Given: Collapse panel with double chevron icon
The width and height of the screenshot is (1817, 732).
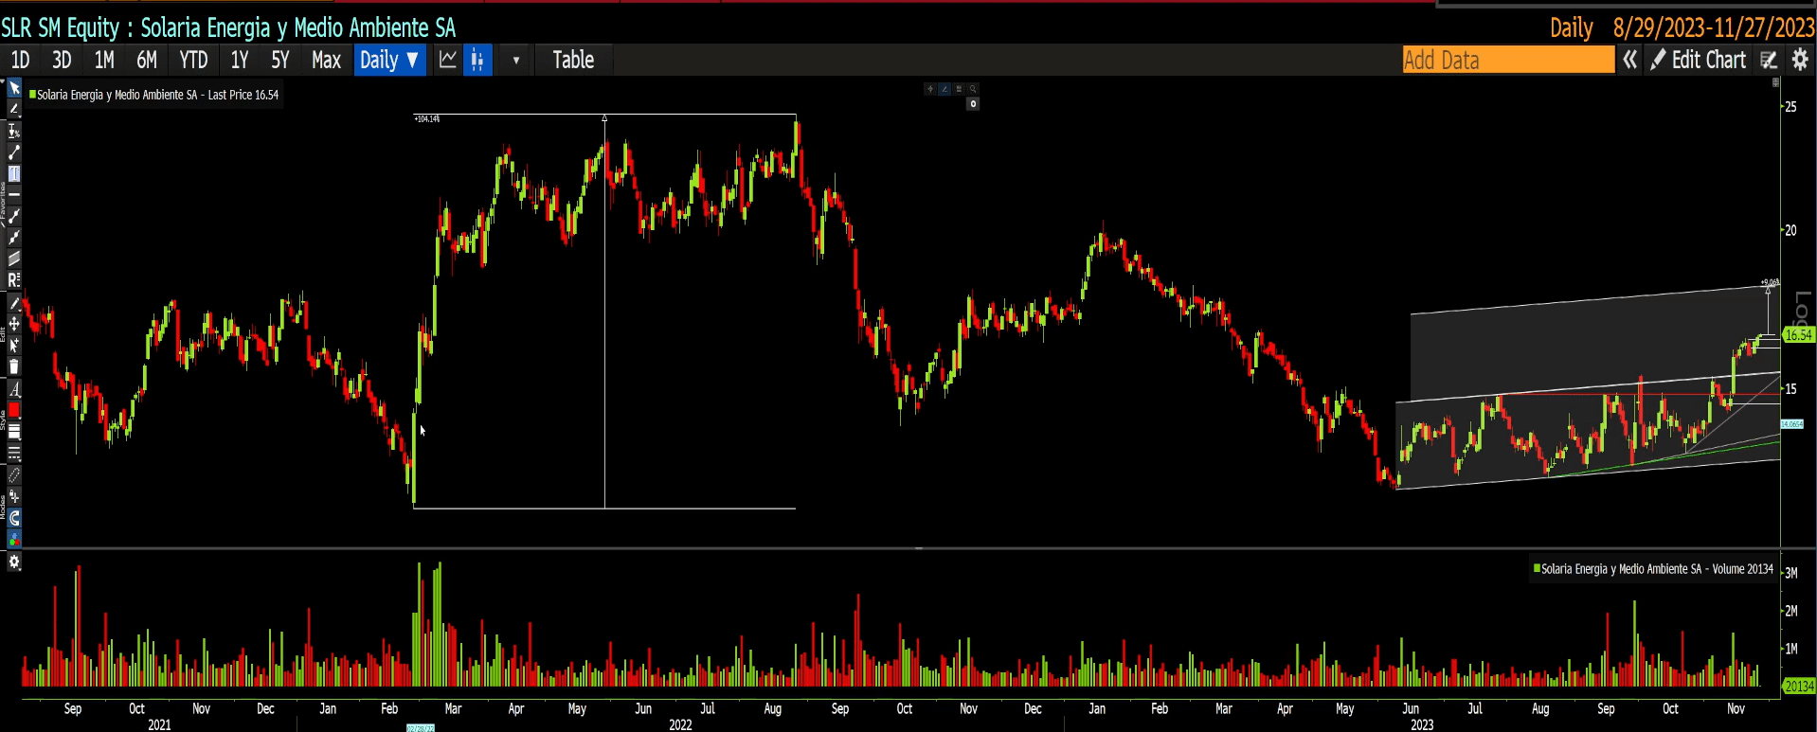Looking at the screenshot, I should click(x=1629, y=60).
